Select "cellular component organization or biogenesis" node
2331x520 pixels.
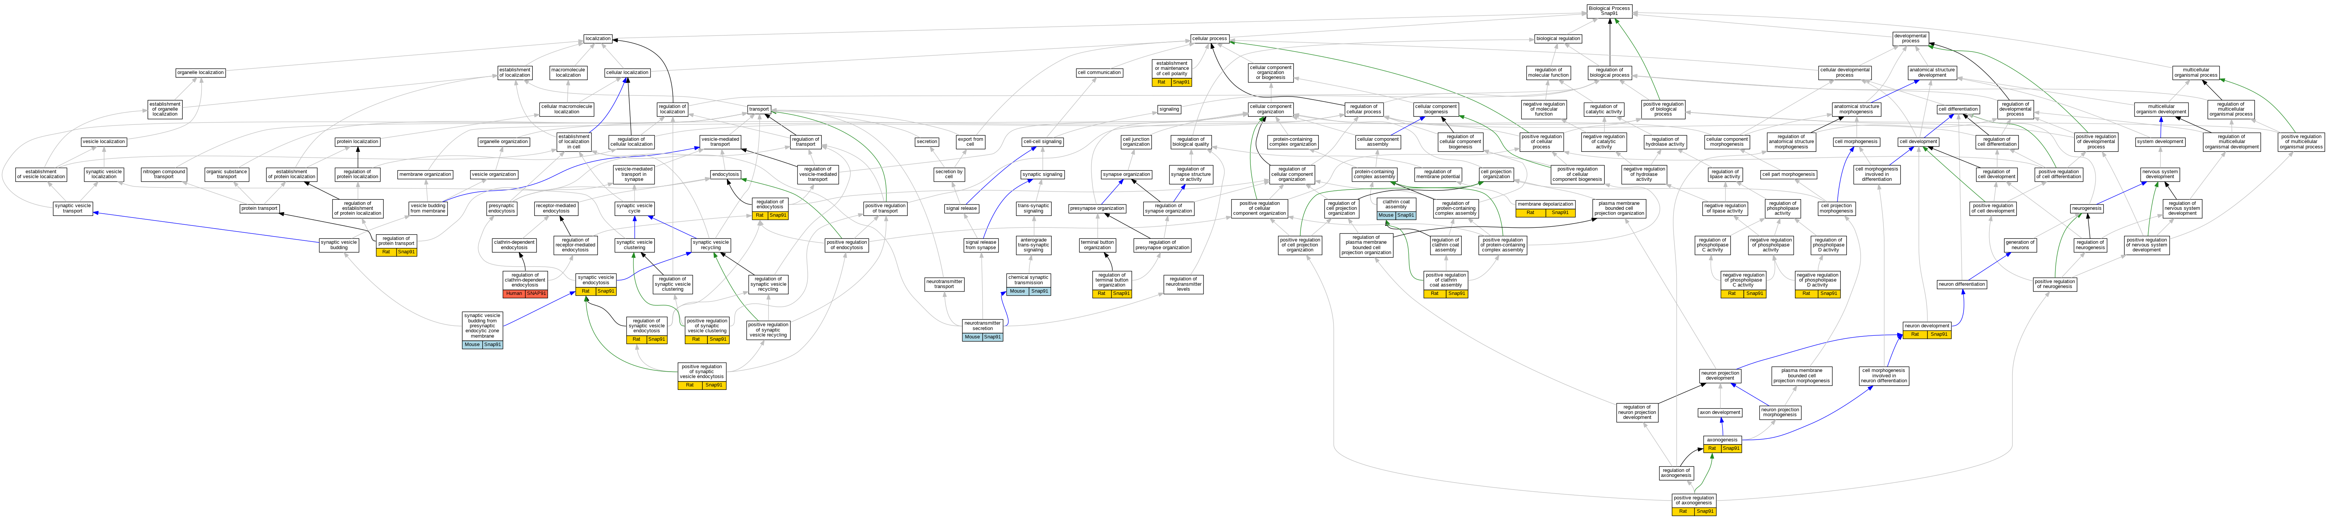point(1271,72)
